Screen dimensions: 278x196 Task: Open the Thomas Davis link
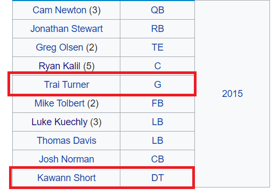point(67,141)
